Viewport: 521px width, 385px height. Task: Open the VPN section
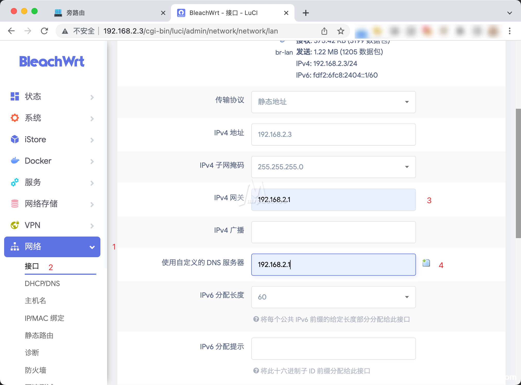tap(32, 225)
